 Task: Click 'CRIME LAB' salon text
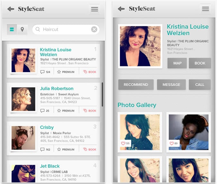(59, 172)
